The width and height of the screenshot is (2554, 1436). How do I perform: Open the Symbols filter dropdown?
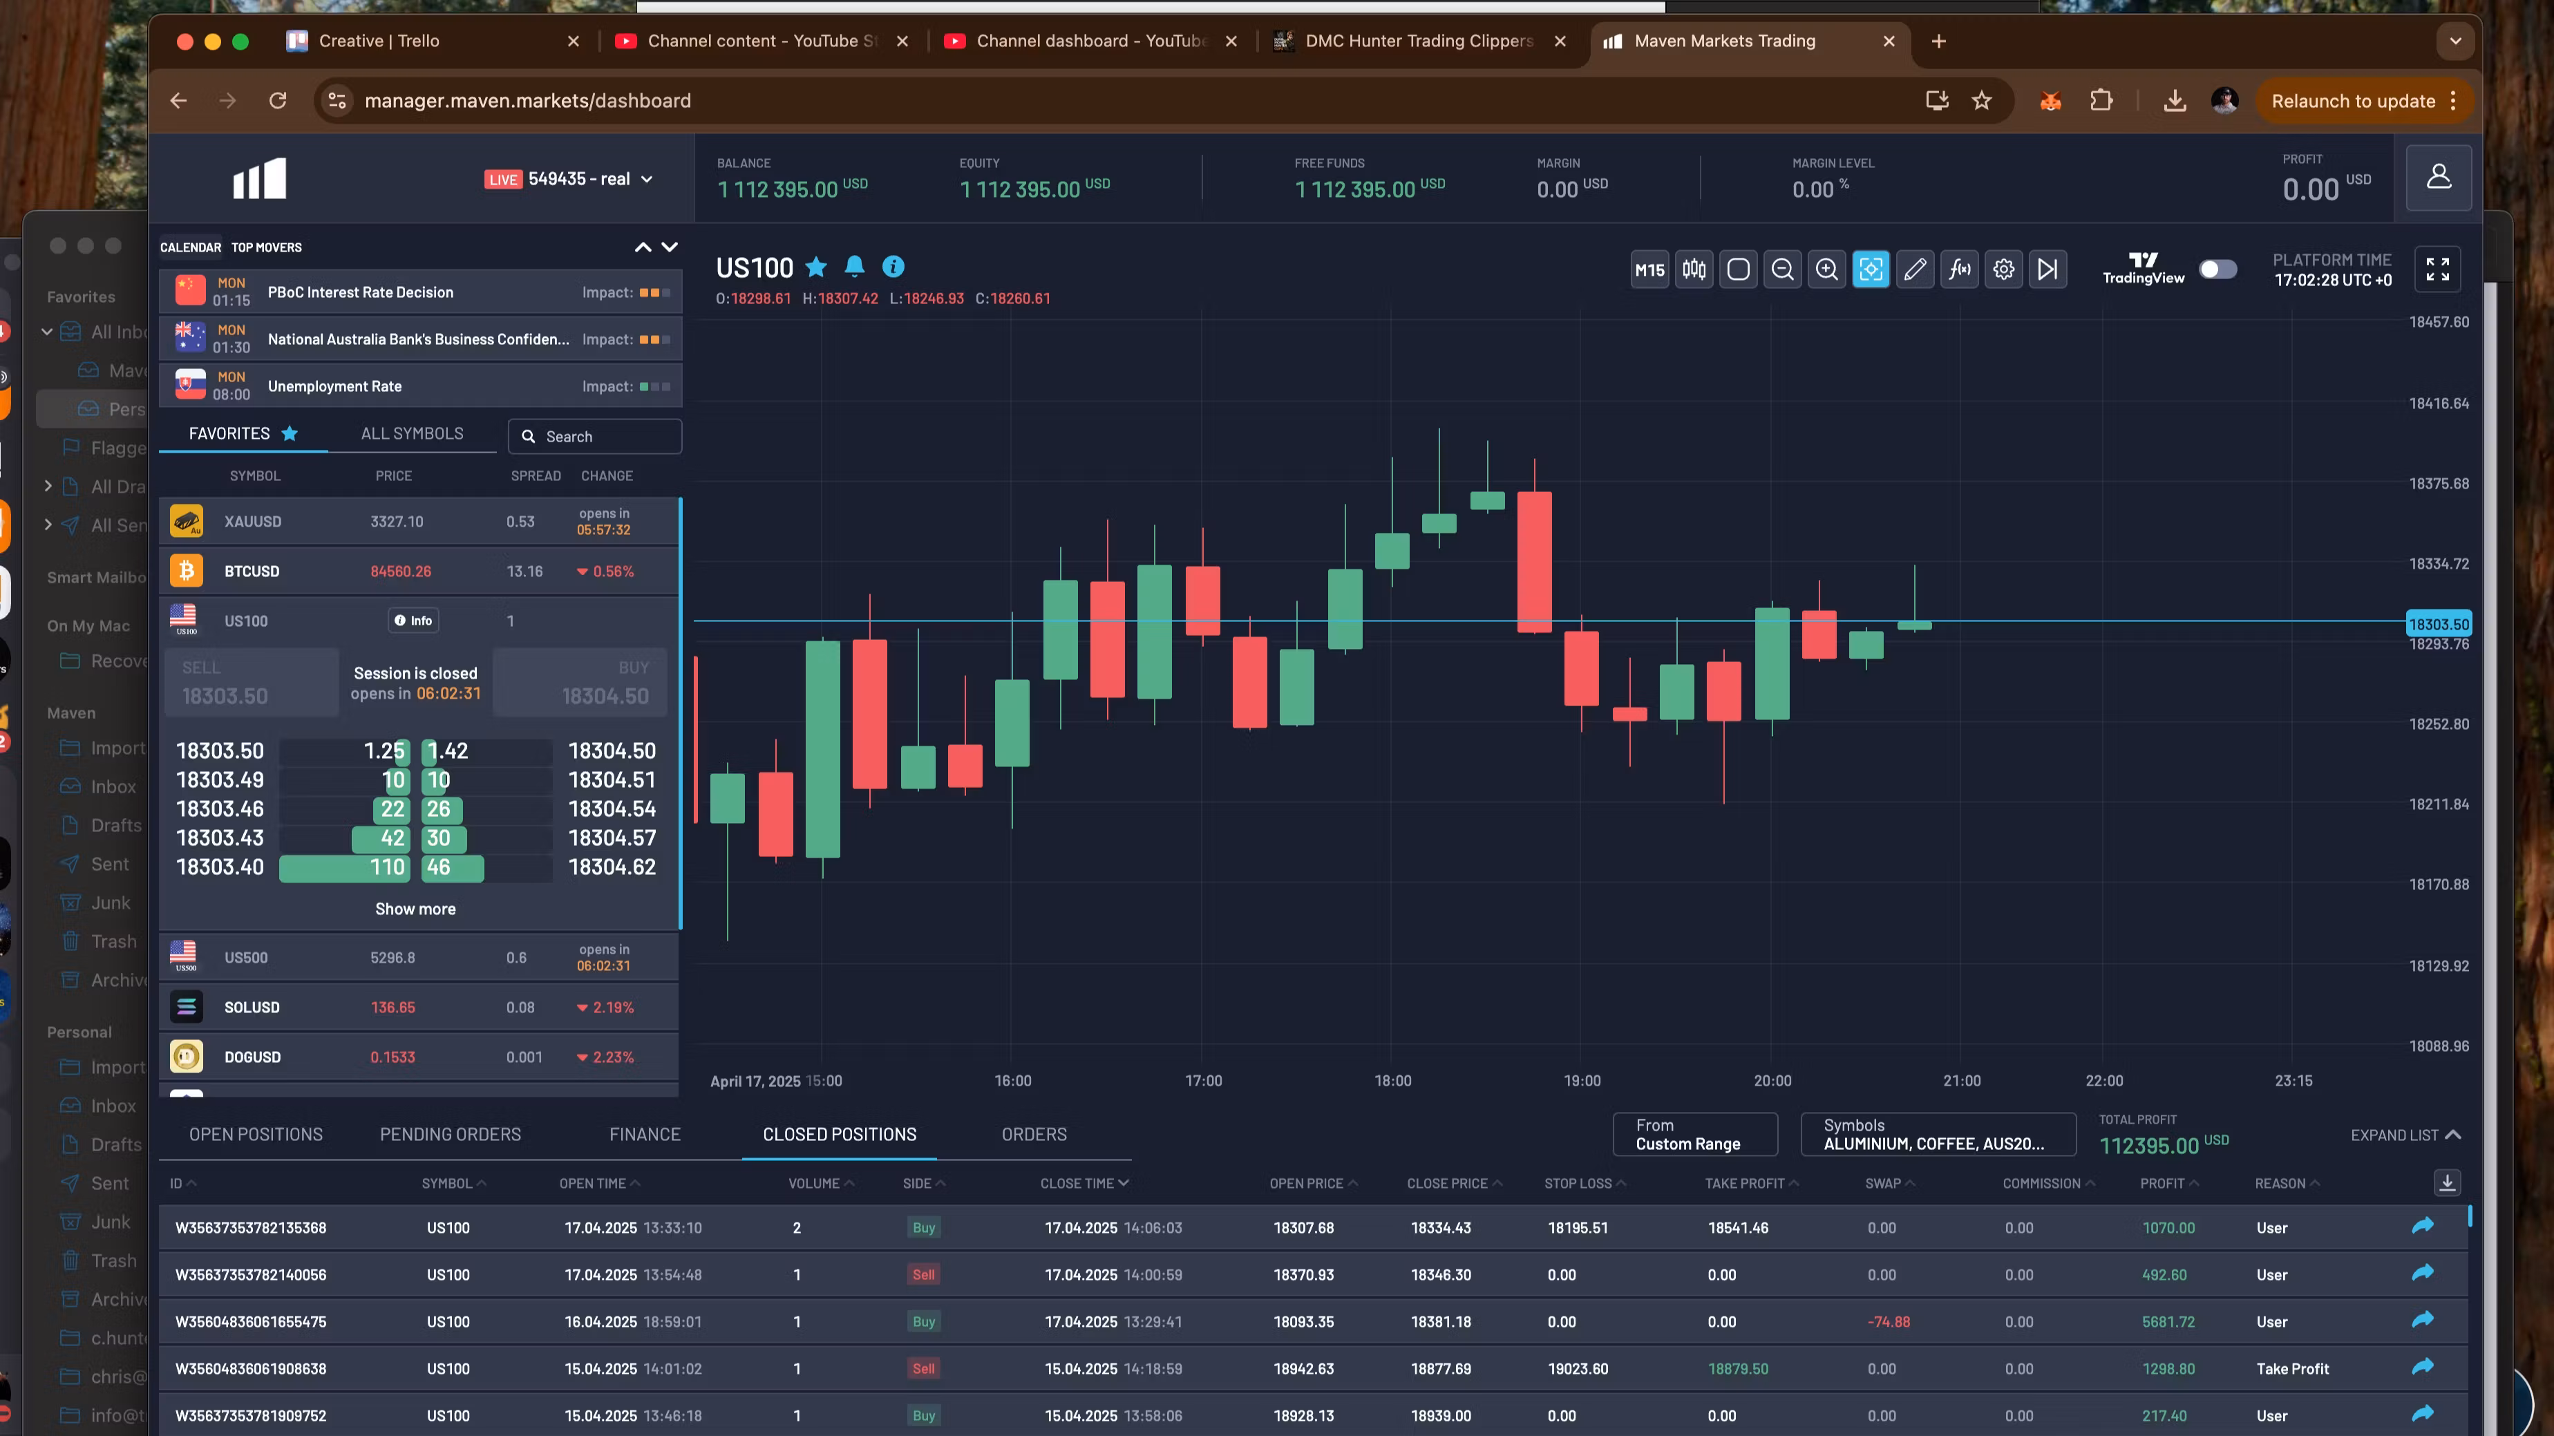coord(1938,1135)
